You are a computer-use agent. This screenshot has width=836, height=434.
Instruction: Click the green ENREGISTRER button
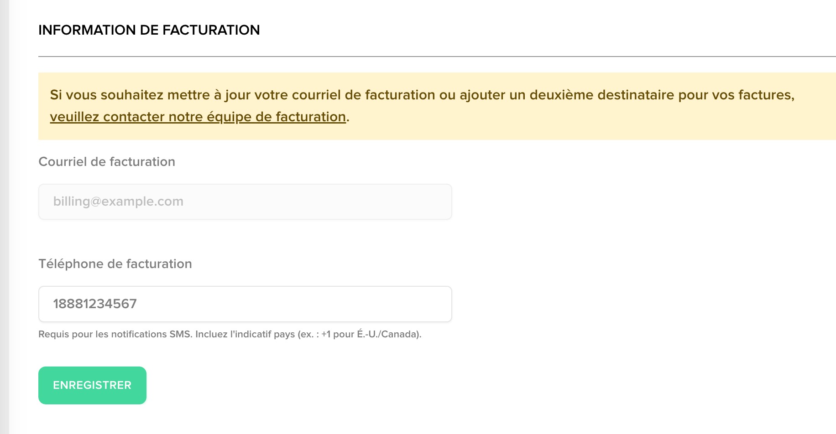(92, 385)
